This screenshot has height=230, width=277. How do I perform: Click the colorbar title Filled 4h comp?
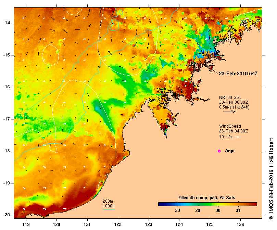point(207,198)
